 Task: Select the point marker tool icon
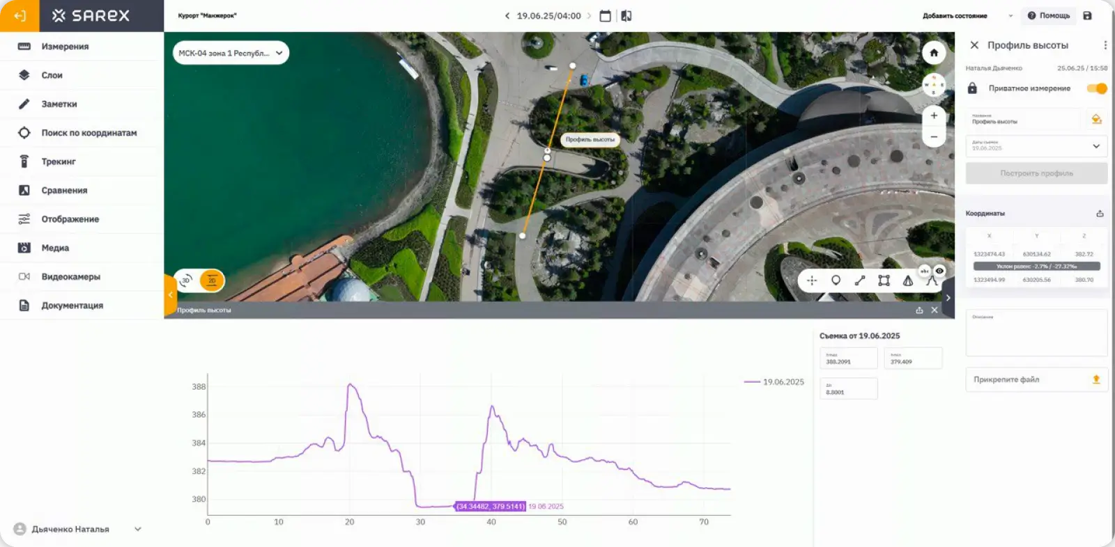click(x=836, y=280)
